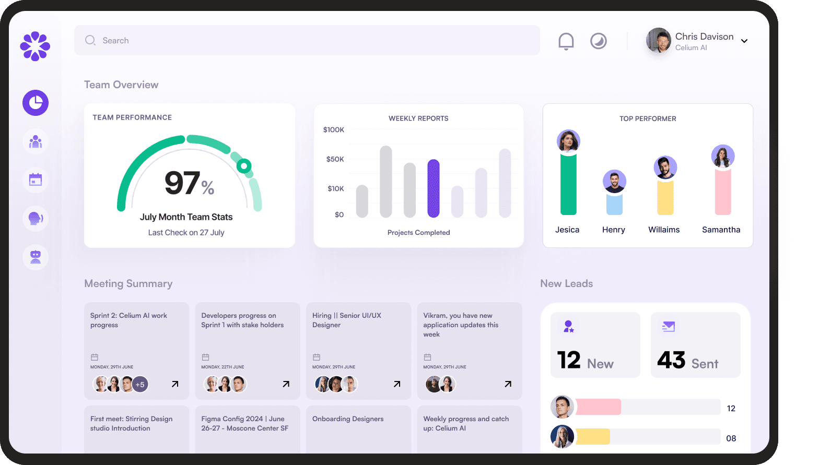The image size is (819, 465).
Task: Open Vikram application updates meeting arrow
Action: [508, 384]
